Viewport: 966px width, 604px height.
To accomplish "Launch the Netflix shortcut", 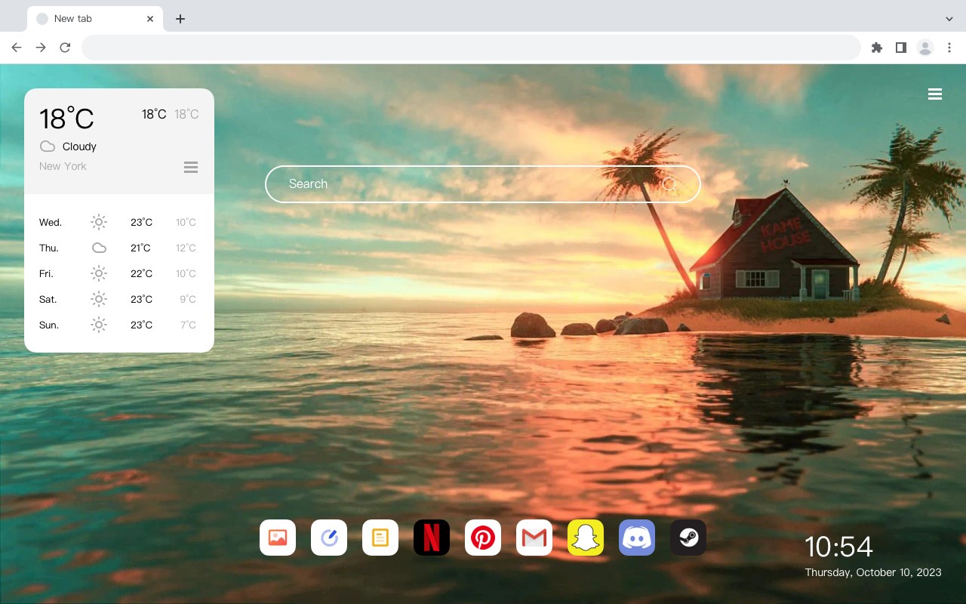I will [x=432, y=538].
